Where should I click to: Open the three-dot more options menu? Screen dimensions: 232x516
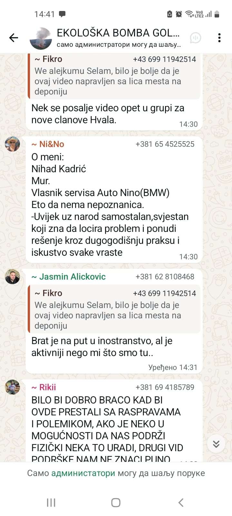coord(219,38)
